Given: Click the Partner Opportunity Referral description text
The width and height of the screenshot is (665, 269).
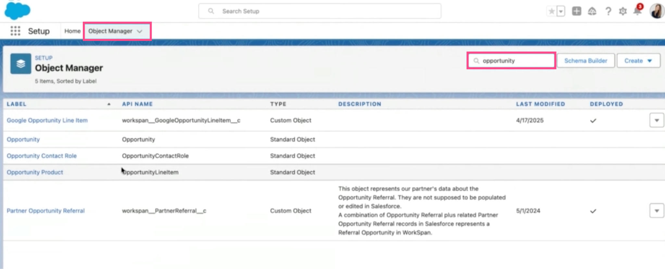Looking at the screenshot, I should (422, 211).
